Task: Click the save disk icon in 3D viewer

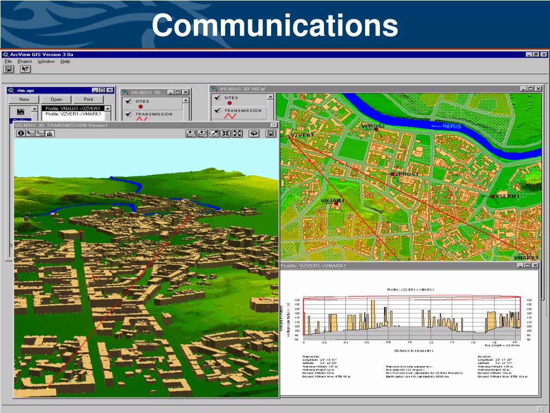Action: point(271,133)
